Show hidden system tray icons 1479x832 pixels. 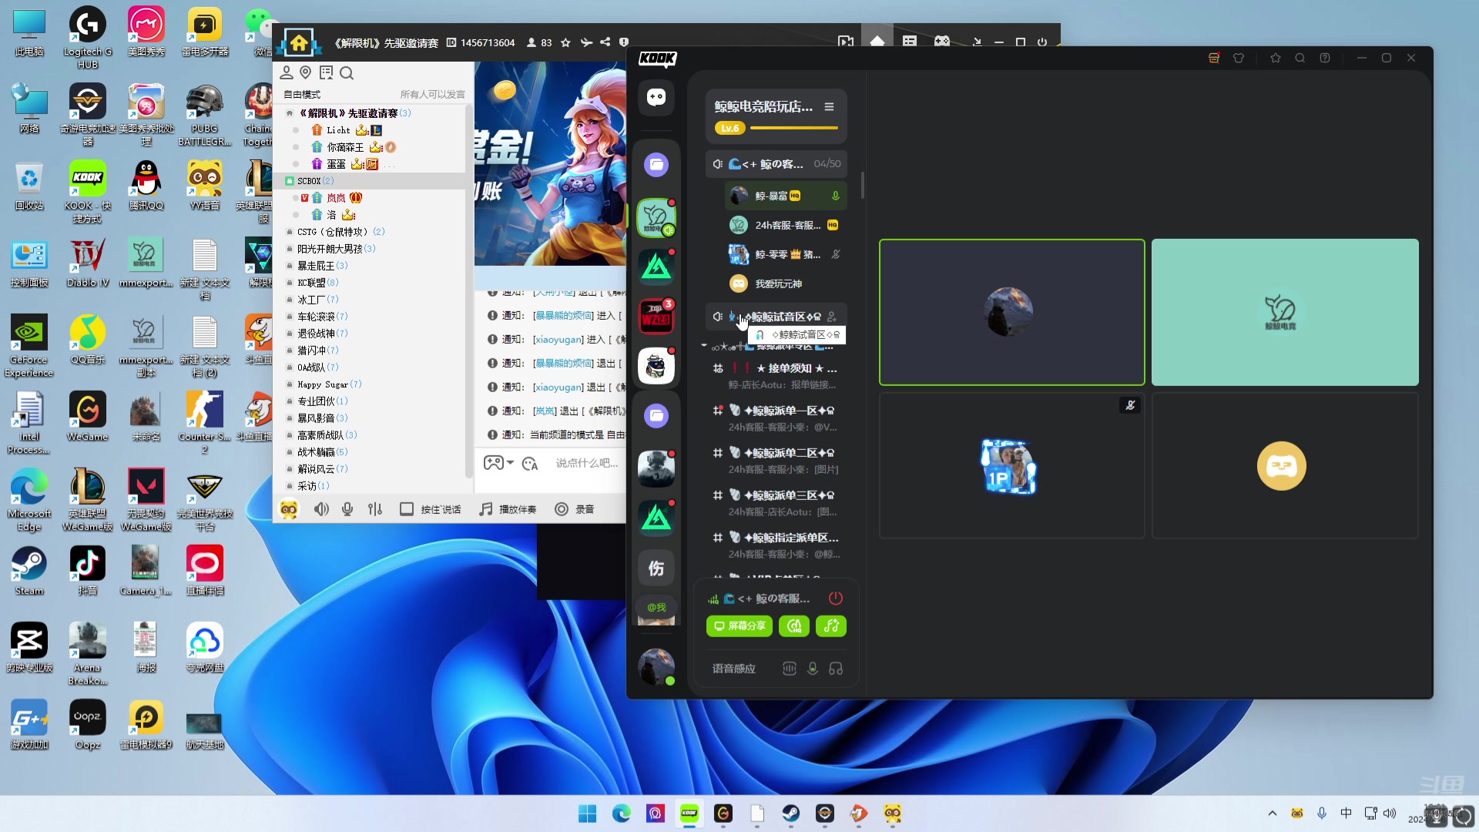[x=1273, y=814]
